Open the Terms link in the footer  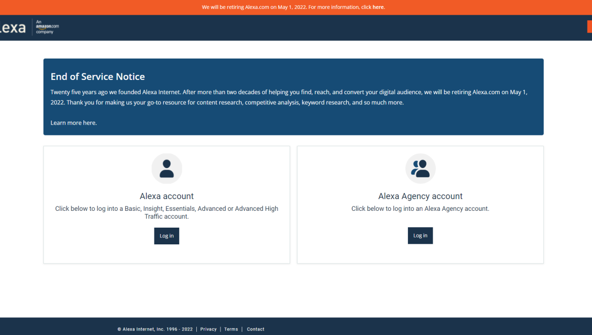pos(231,329)
